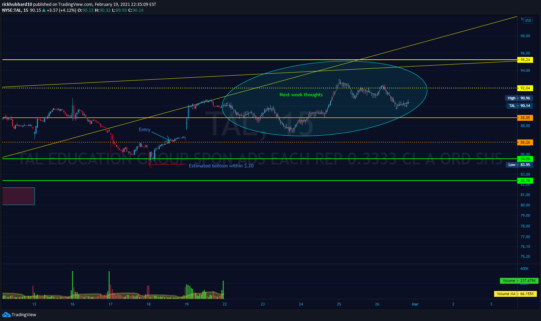This screenshot has height=321, width=541.
Task: Click the pink rectangle drawing on chart
Action: click(x=19, y=196)
